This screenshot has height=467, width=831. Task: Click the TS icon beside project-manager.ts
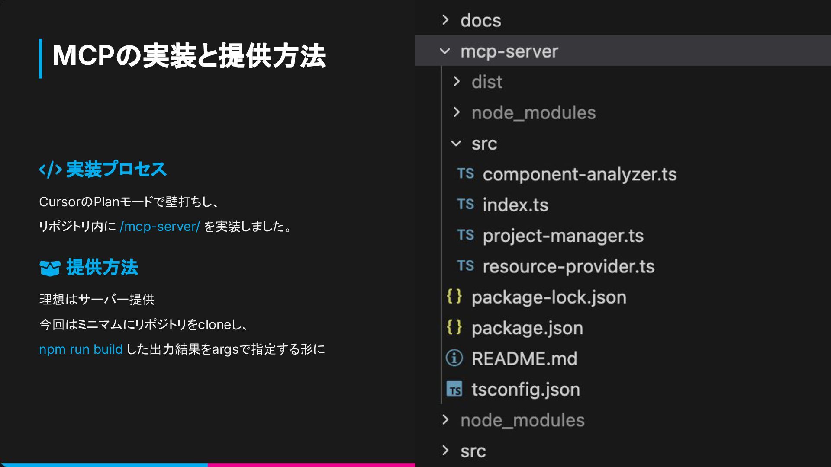click(x=465, y=235)
